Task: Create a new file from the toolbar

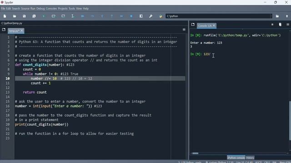Action: point(5,16)
